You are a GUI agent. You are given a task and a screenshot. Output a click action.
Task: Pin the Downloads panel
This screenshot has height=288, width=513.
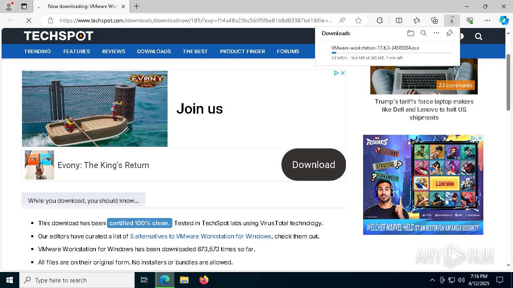(x=449, y=33)
